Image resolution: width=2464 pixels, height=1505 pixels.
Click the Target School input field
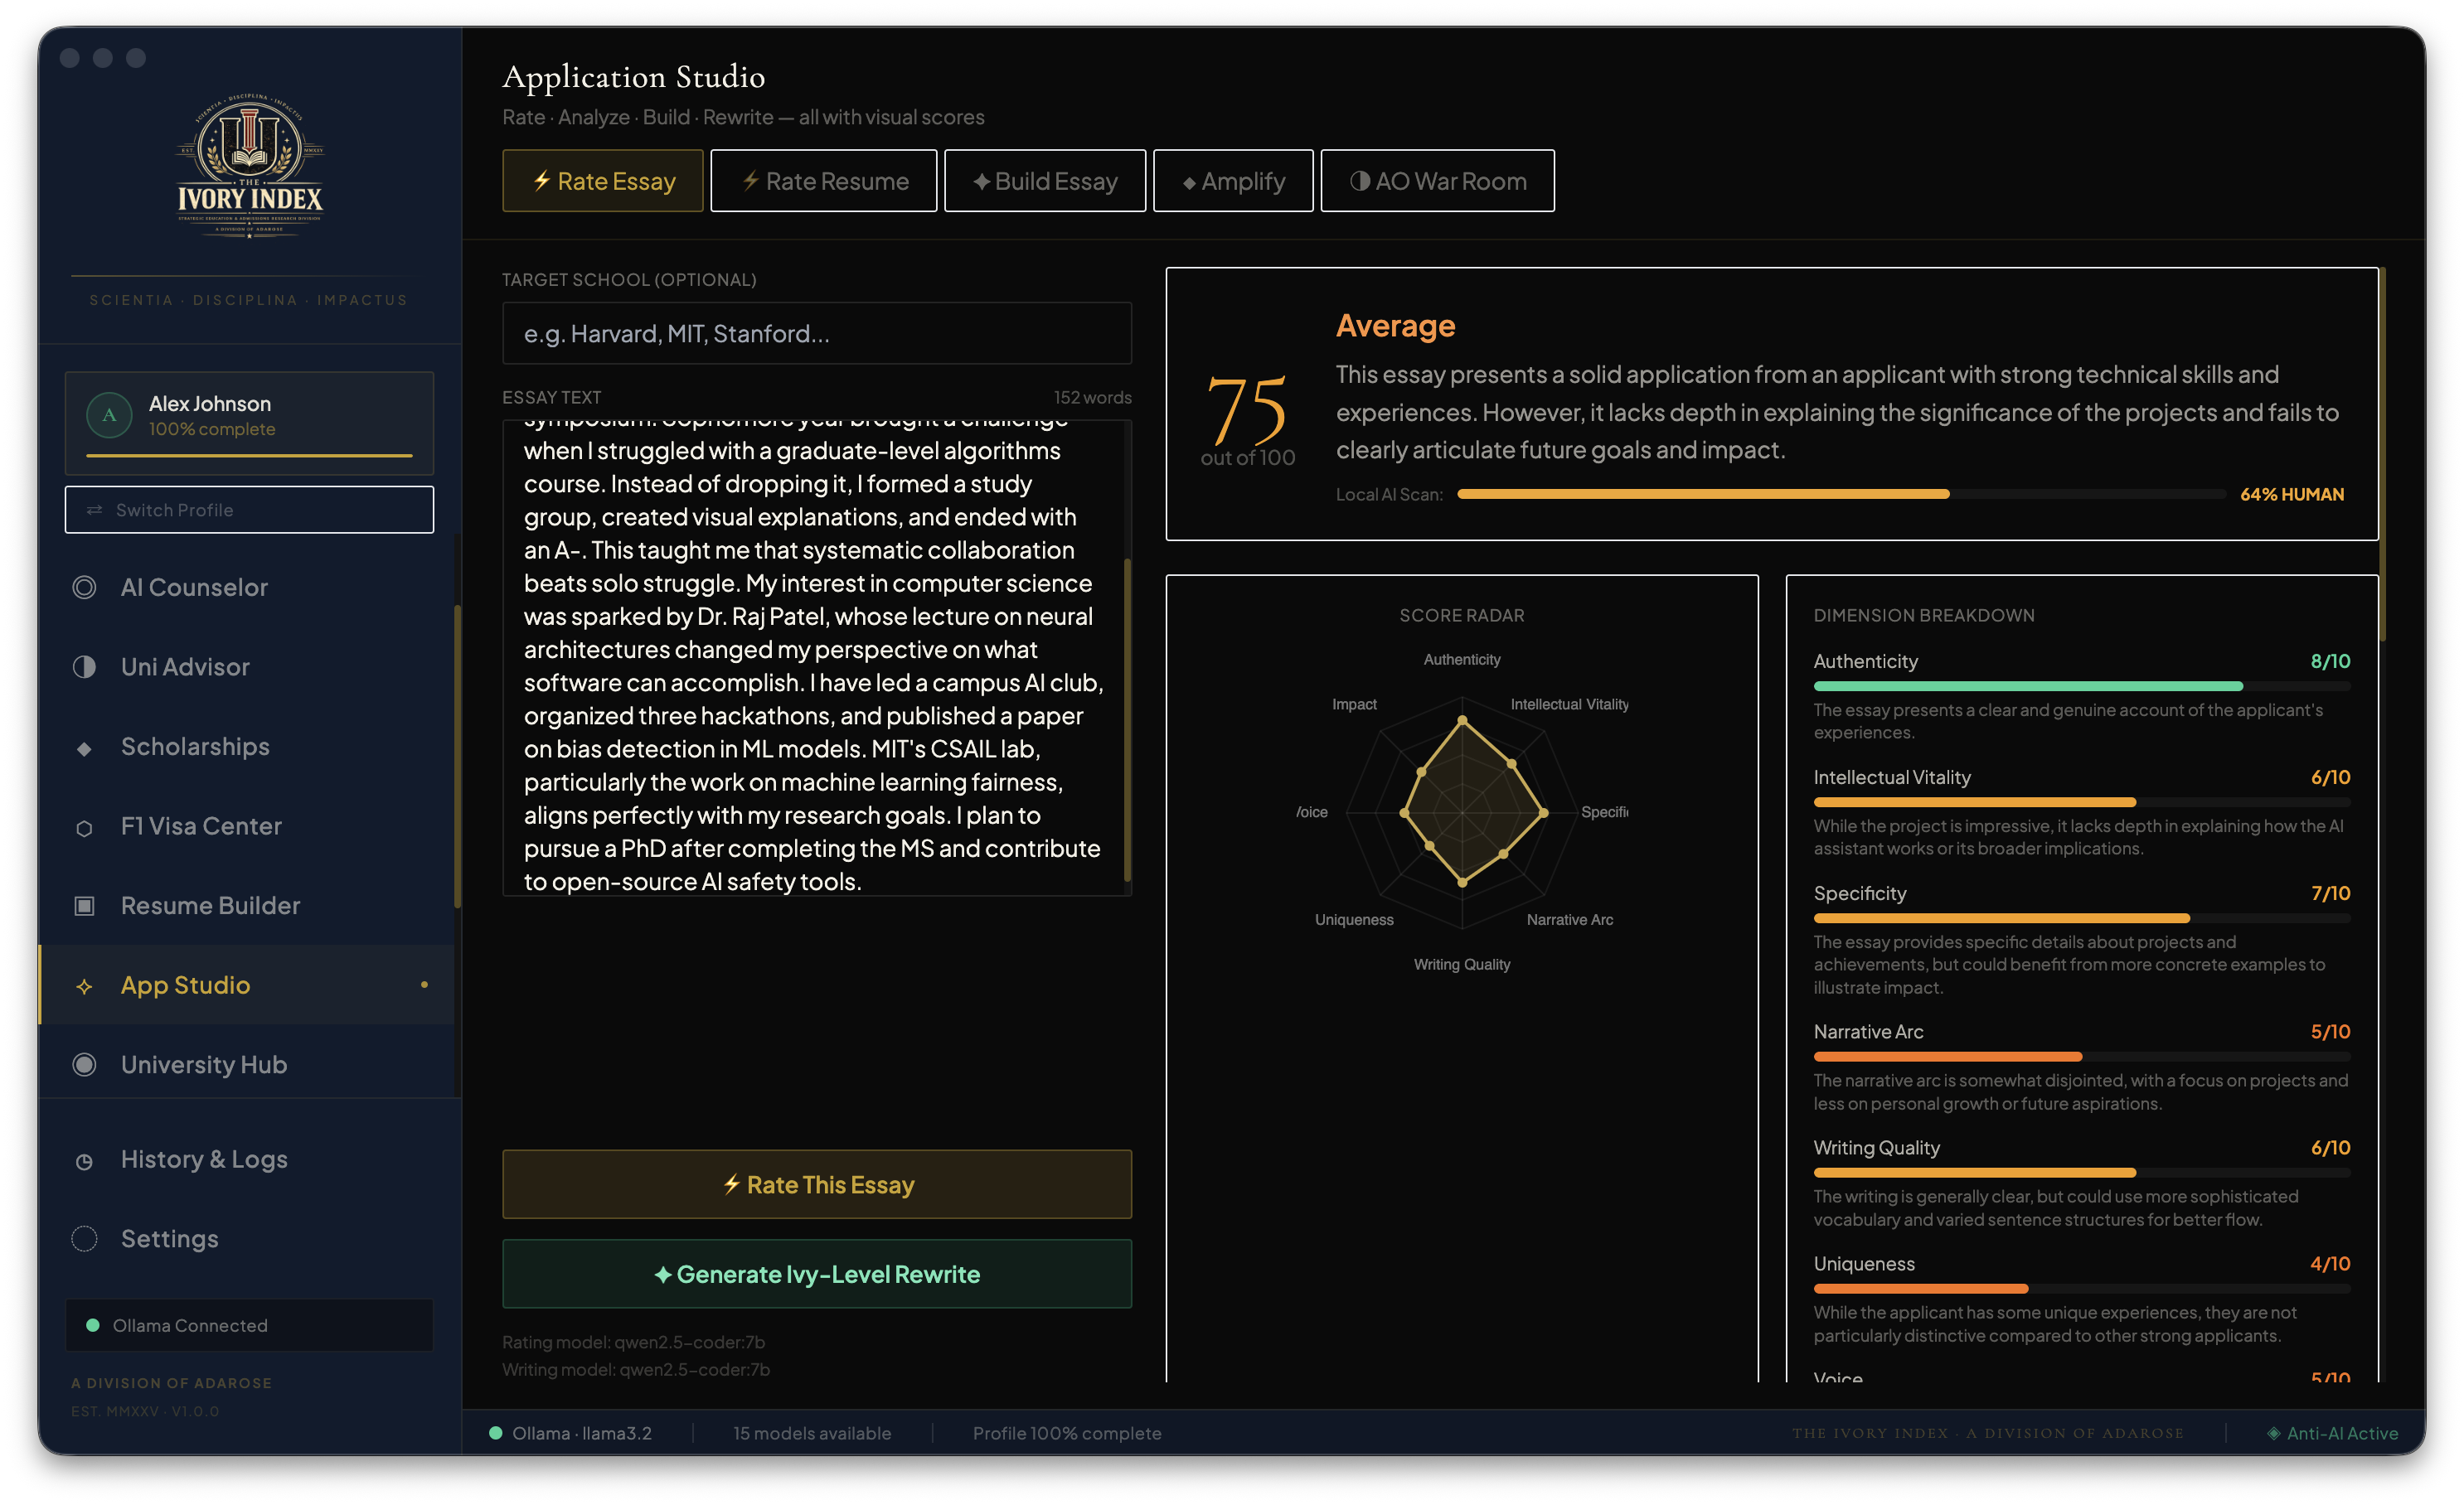817,334
